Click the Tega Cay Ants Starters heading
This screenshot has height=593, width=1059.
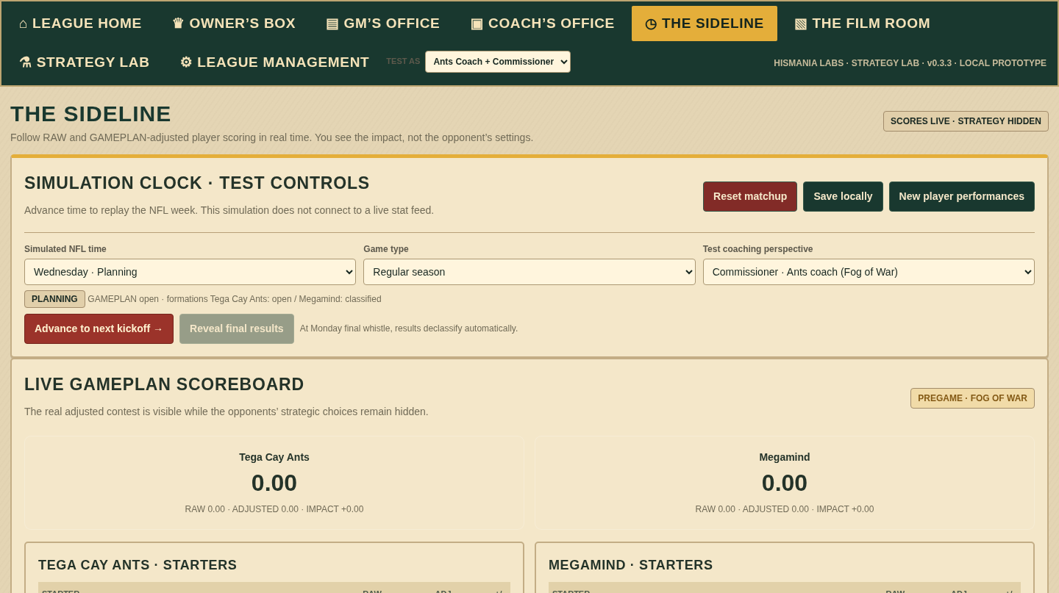[138, 565]
